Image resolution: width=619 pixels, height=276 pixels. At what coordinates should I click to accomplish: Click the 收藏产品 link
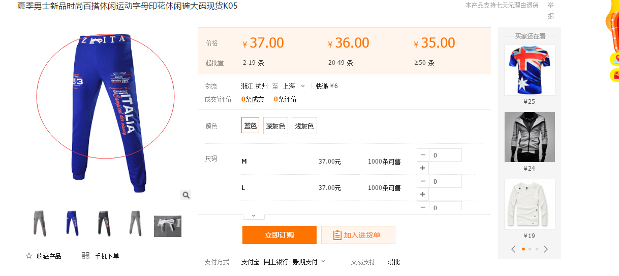tap(49, 256)
